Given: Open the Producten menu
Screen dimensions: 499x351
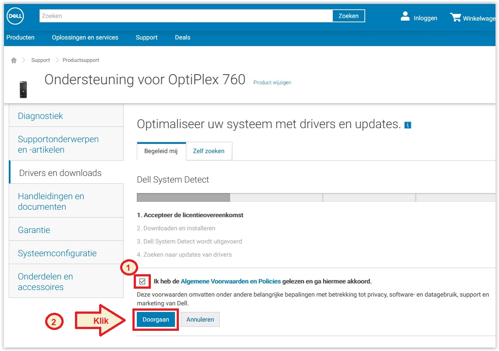Looking at the screenshot, I should [x=20, y=38].
